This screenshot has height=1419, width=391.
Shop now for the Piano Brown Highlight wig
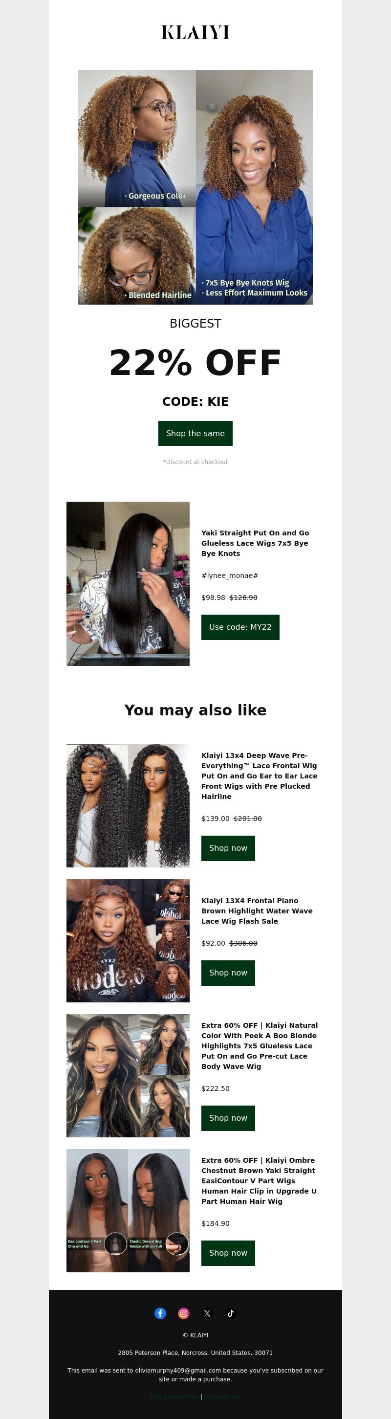pyautogui.click(x=228, y=973)
